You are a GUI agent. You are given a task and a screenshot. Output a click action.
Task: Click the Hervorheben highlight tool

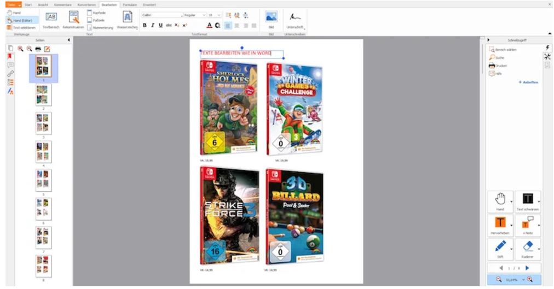500,225
